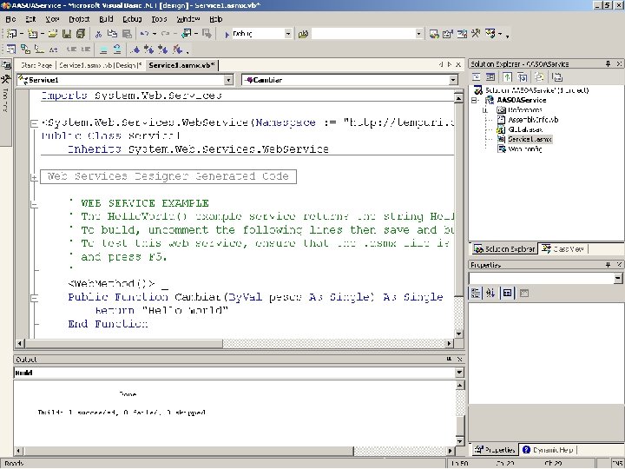Select the Web.config file in Solution Explorer
This screenshot has height=469, width=625.
[525, 149]
